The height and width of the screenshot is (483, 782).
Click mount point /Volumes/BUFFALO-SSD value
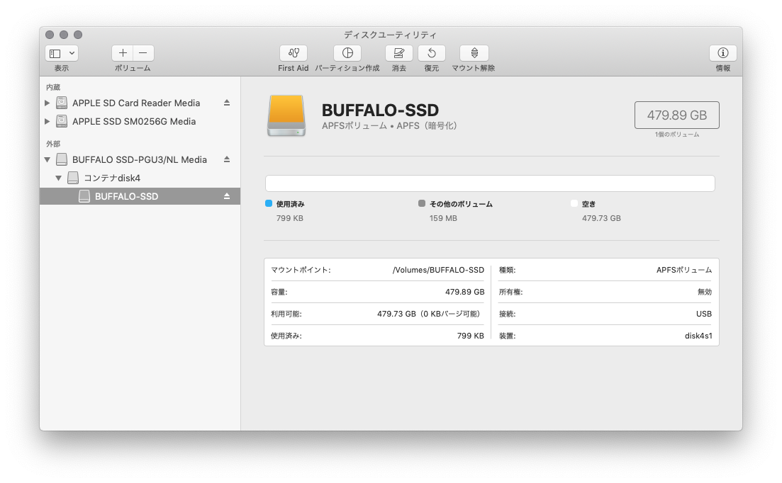[438, 270]
